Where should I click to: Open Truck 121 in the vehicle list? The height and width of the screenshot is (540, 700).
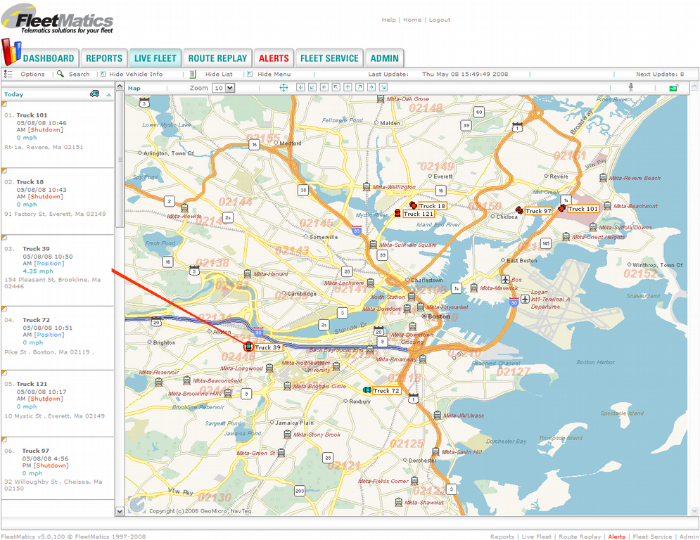coord(32,384)
